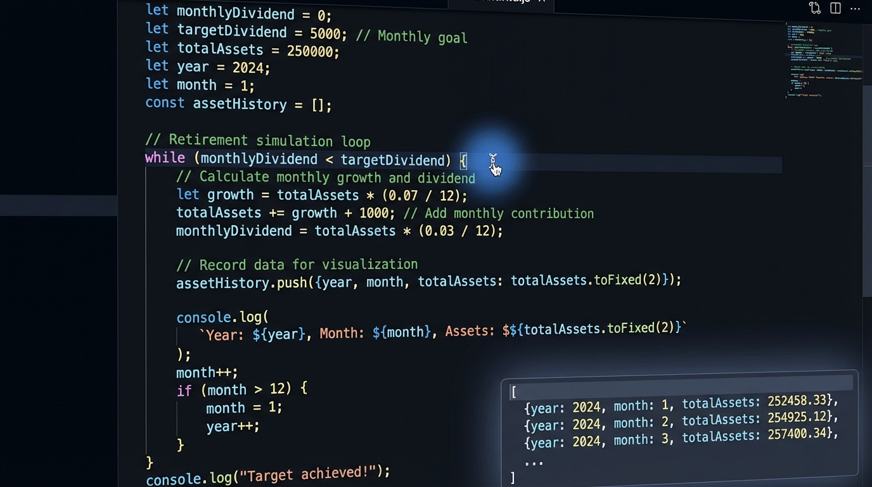872x487 pixels.
Task: Click the value 250000 in totalAssets declaration
Action: (311, 51)
